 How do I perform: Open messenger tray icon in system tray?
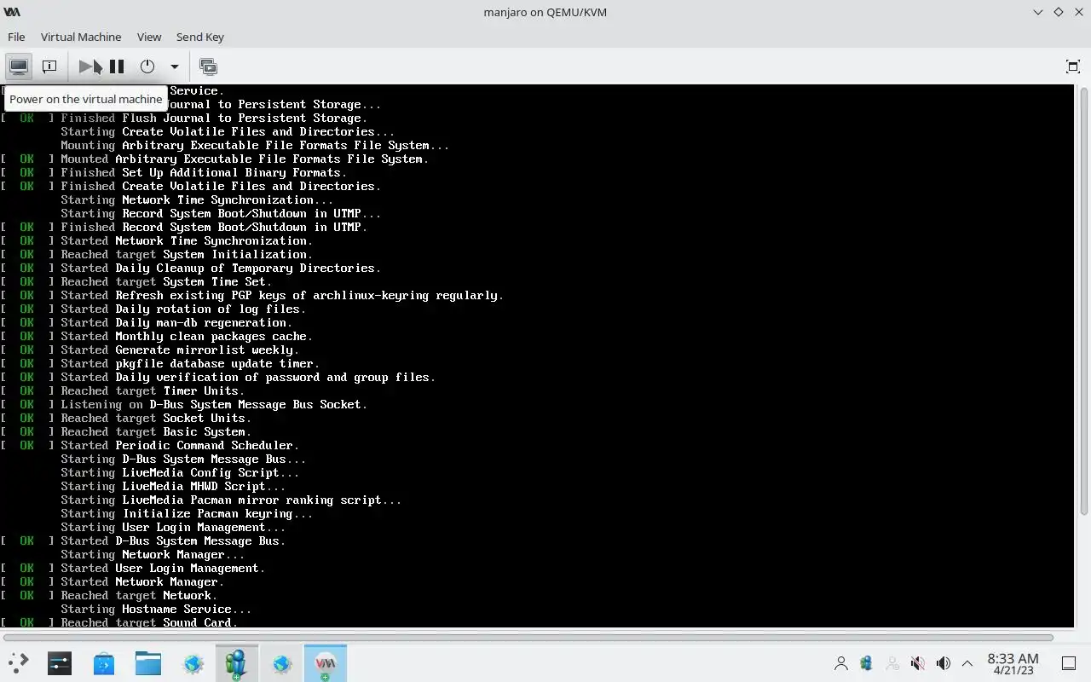(x=867, y=663)
